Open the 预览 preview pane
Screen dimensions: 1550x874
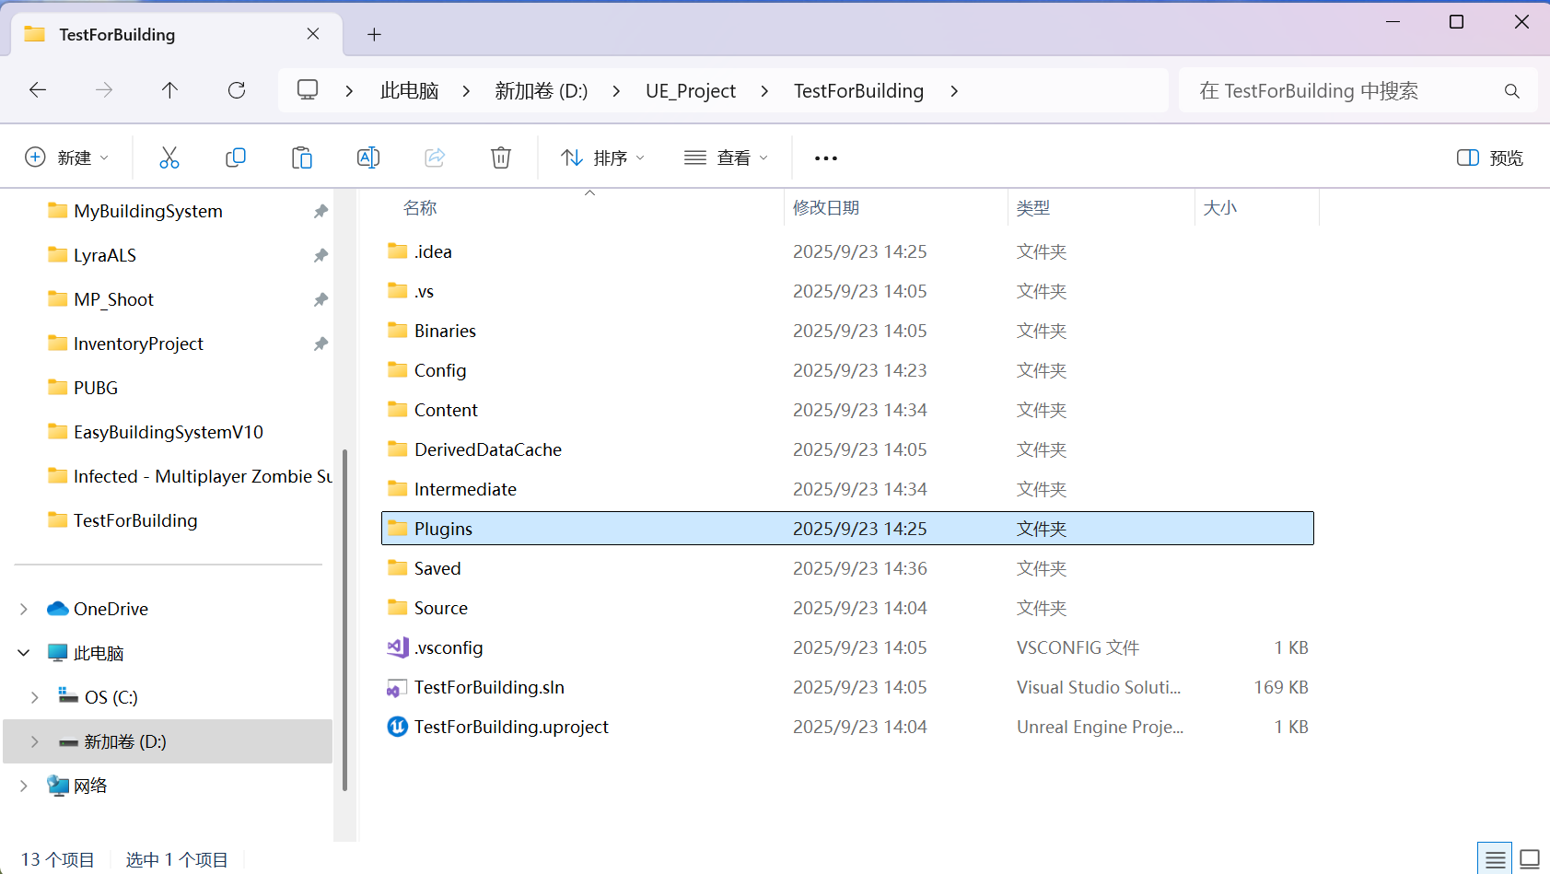click(x=1489, y=157)
